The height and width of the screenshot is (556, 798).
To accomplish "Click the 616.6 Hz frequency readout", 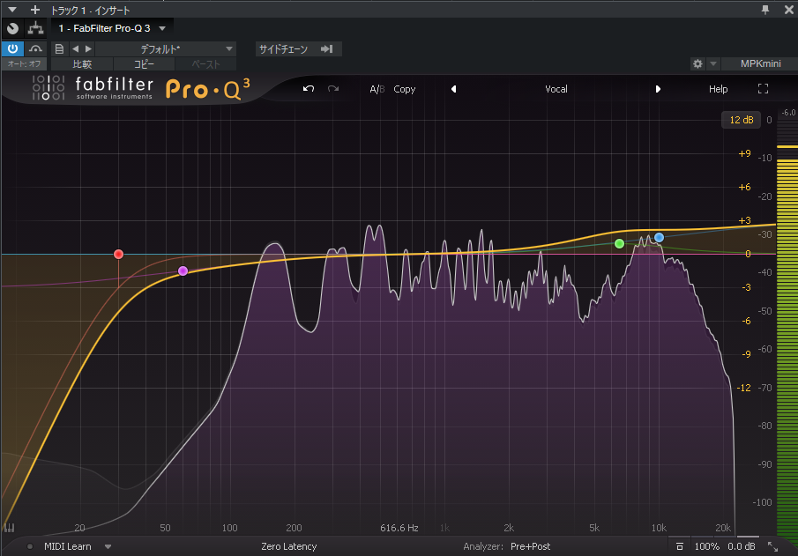I will click(x=399, y=528).
